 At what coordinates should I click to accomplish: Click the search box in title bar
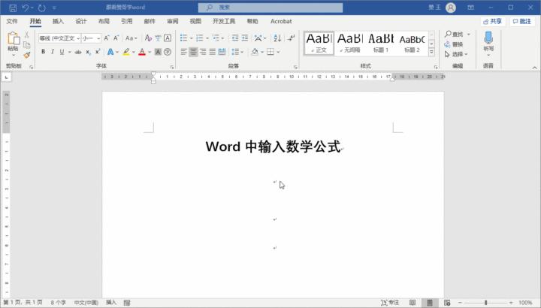point(270,8)
